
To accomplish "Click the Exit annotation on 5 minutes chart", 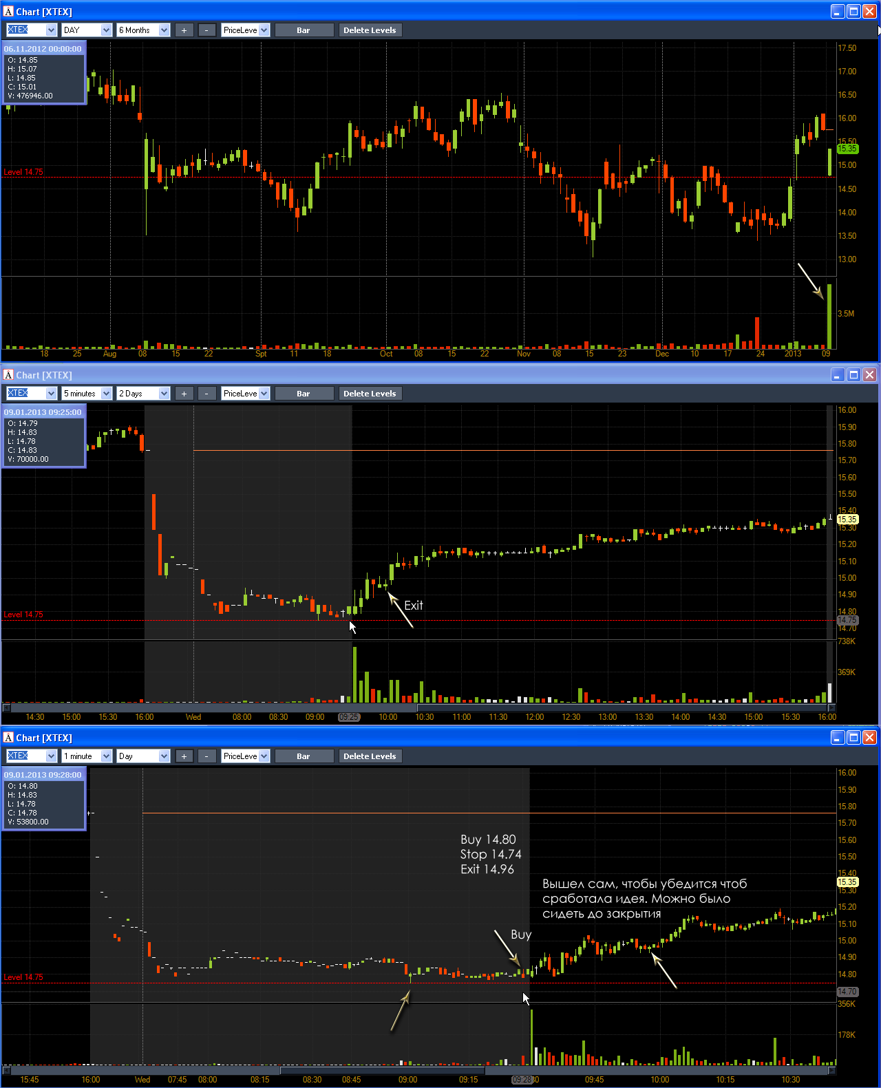I will 414,606.
